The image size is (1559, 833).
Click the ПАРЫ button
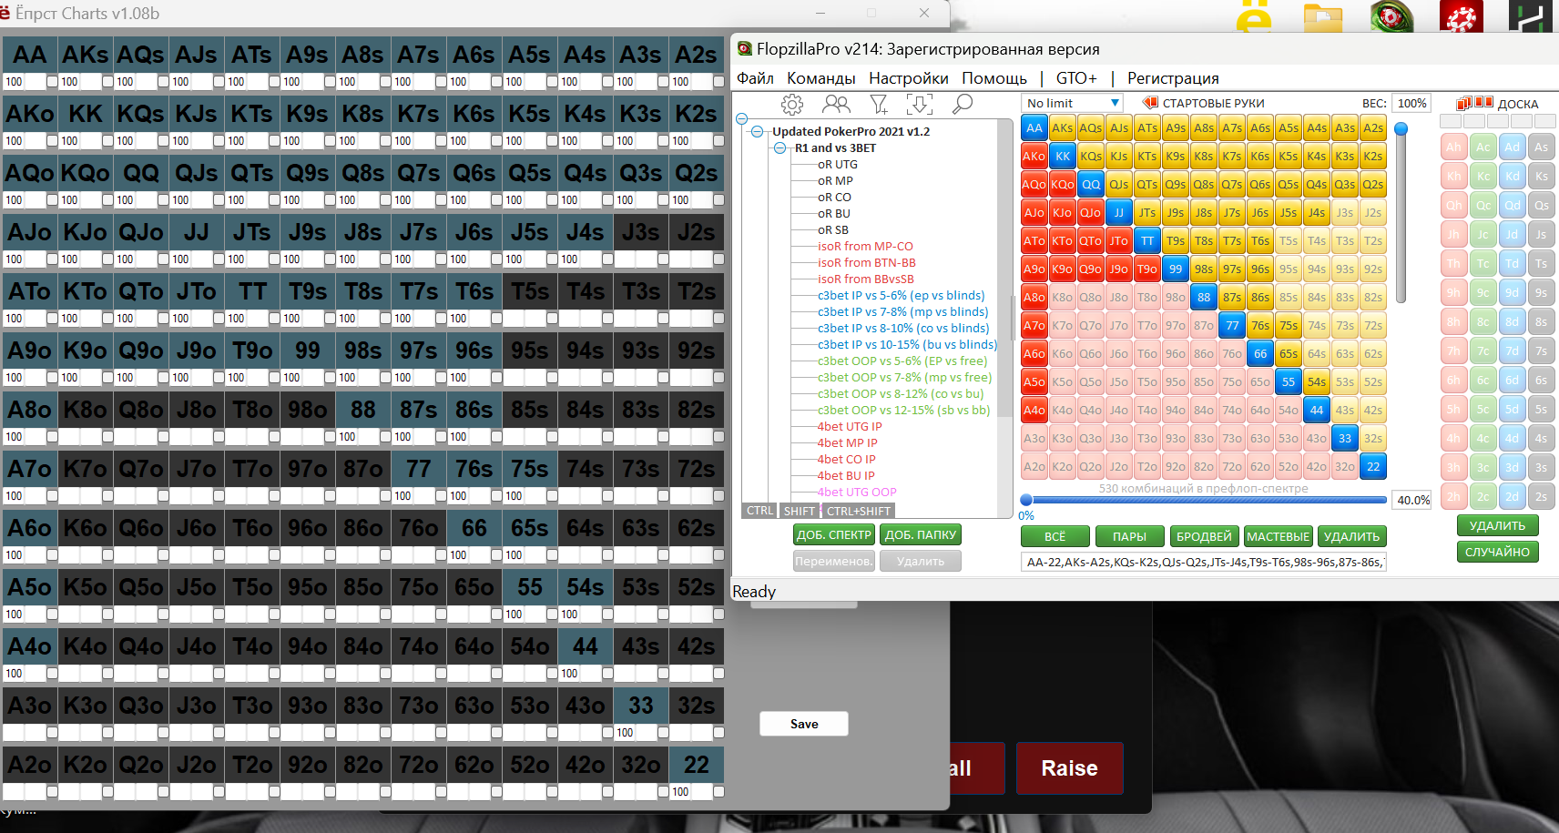coord(1129,537)
